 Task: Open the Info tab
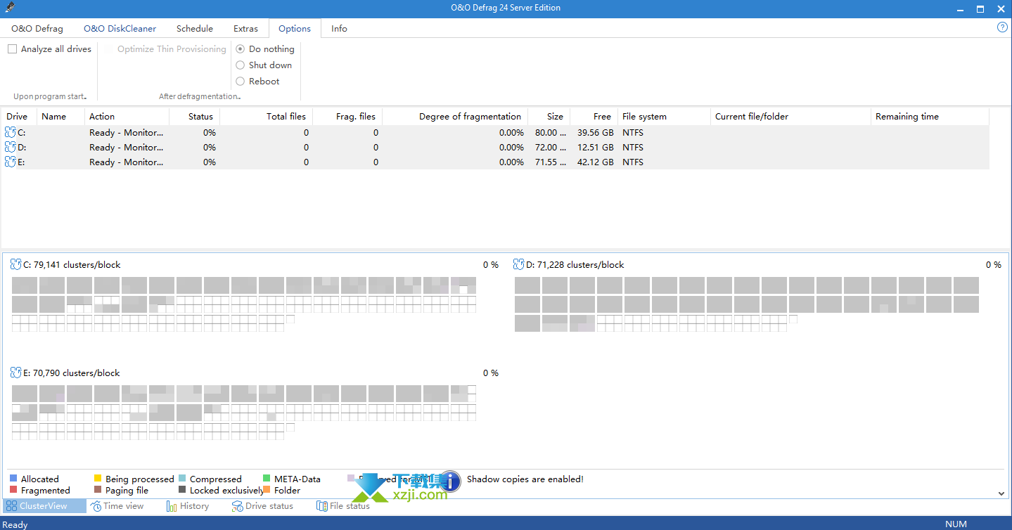tap(339, 29)
